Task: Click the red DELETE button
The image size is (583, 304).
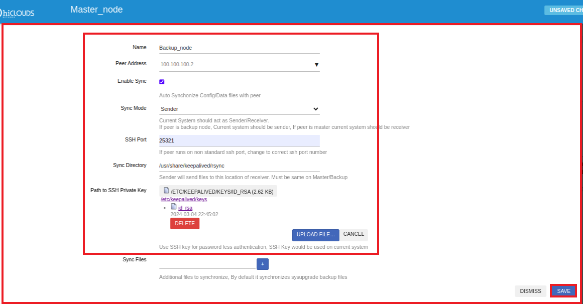Action: [x=185, y=223]
